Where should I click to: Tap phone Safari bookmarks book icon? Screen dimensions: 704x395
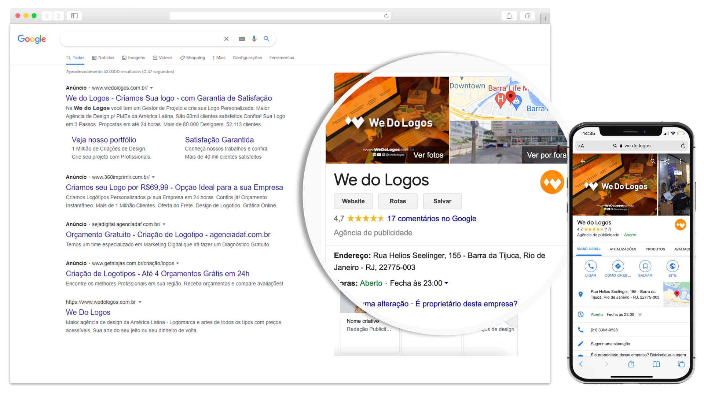coord(656,364)
